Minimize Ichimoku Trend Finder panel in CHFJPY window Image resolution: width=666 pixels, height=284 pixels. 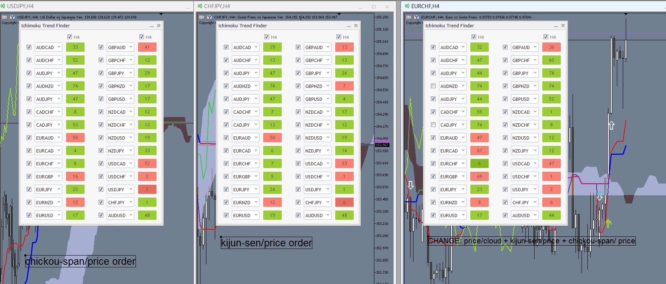point(349,26)
